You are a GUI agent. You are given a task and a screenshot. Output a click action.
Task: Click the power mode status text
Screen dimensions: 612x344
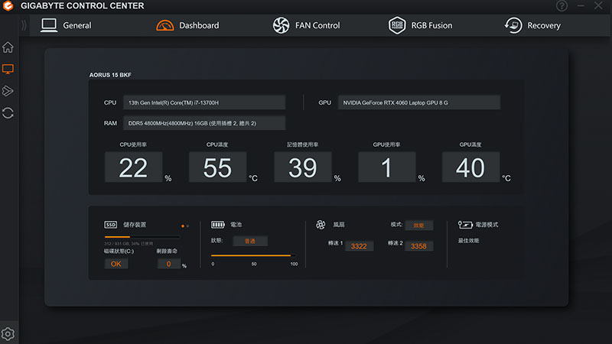coord(468,241)
